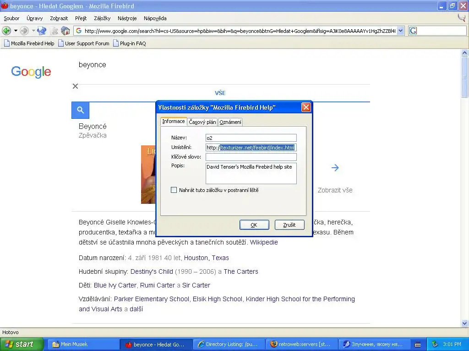
Task: Switch to Oznámení tab
Action: 230,122
